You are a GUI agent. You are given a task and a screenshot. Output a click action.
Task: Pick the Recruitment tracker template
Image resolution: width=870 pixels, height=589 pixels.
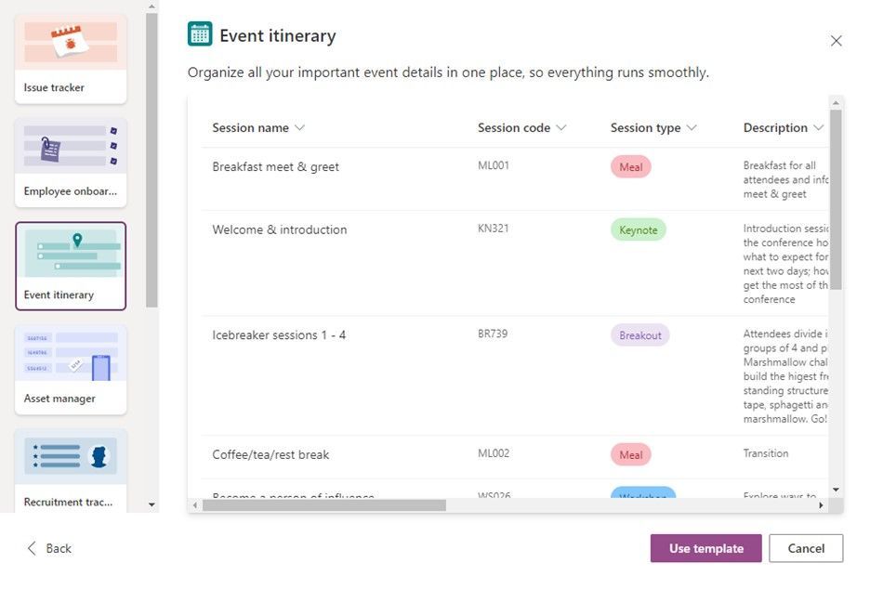tap(71, 471)
